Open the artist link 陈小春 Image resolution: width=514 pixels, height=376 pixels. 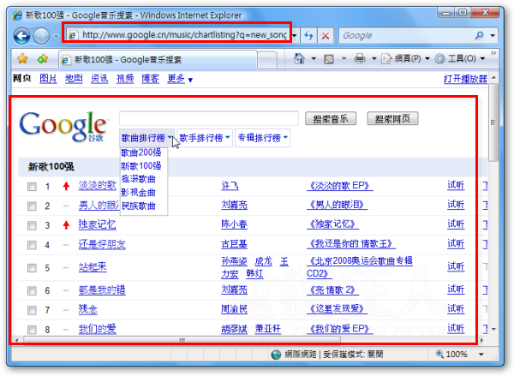pyautogui.click(x=234, y=224)
